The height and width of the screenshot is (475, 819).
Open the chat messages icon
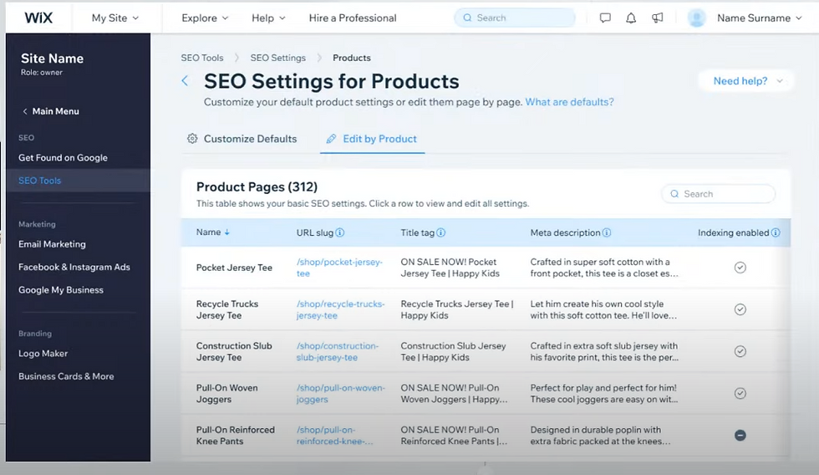605,18
